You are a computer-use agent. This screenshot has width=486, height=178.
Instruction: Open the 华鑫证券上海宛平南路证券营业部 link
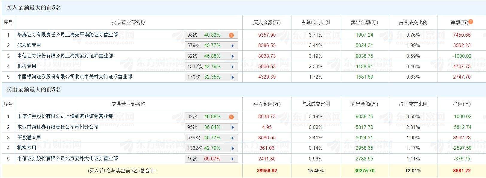point(67,35)
